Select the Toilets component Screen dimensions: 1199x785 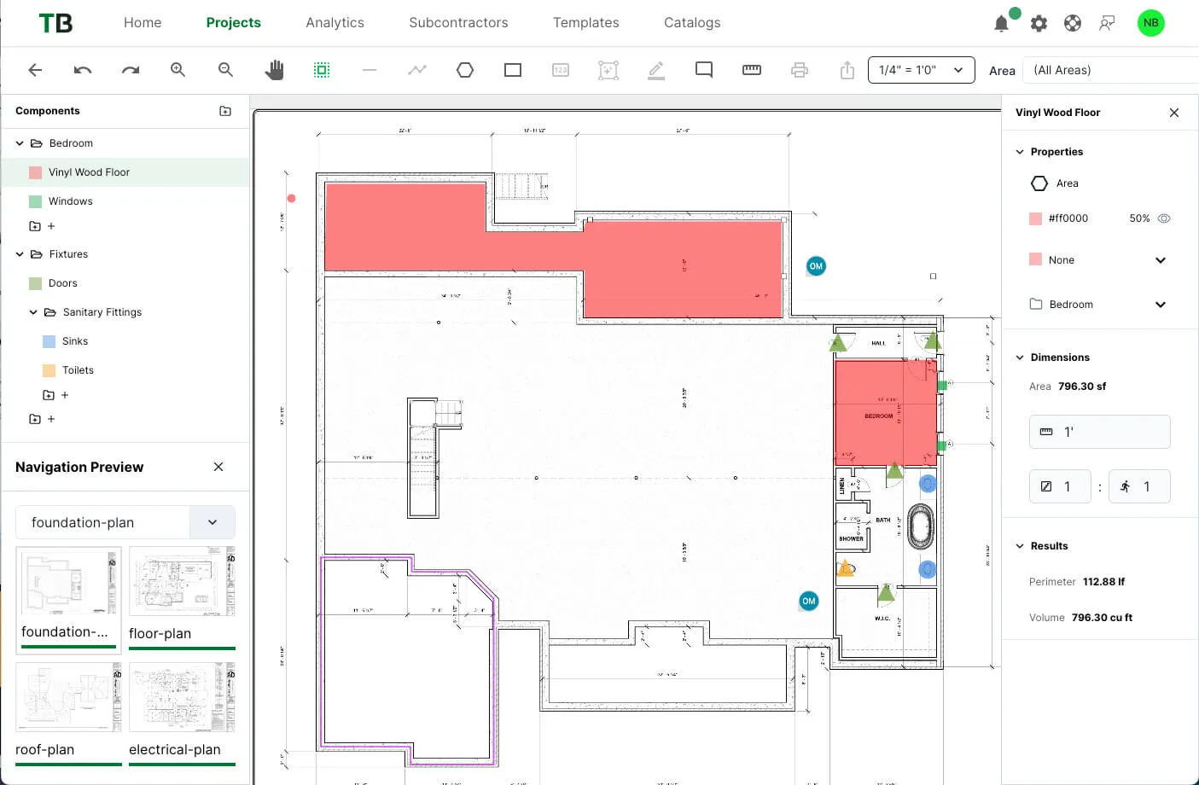(x=77, y=369)
